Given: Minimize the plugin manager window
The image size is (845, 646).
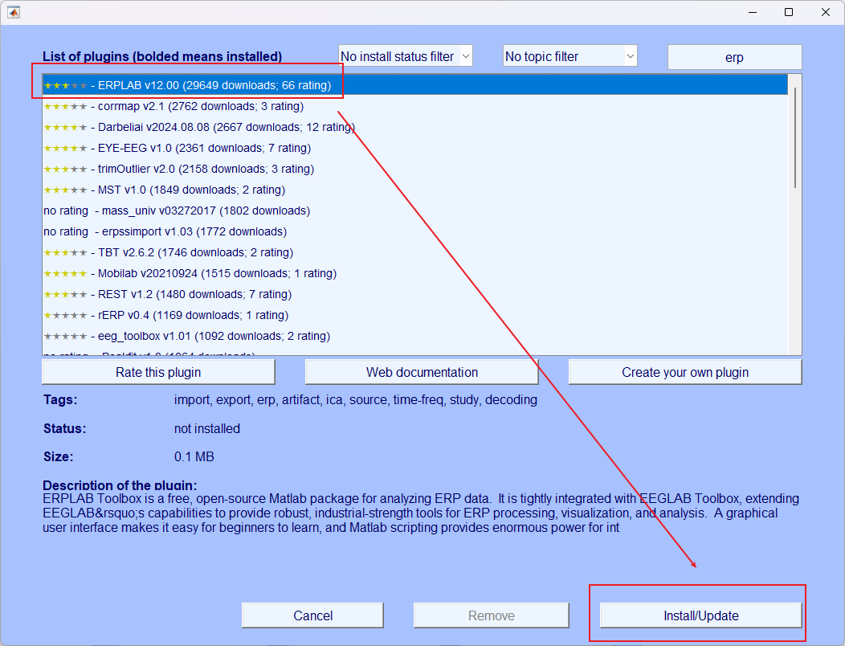Looking at the screenshot, I should coord(753,12).
